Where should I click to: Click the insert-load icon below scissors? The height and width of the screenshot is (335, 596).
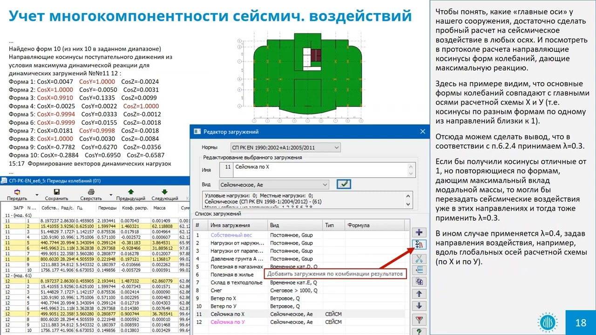(420, 270)
